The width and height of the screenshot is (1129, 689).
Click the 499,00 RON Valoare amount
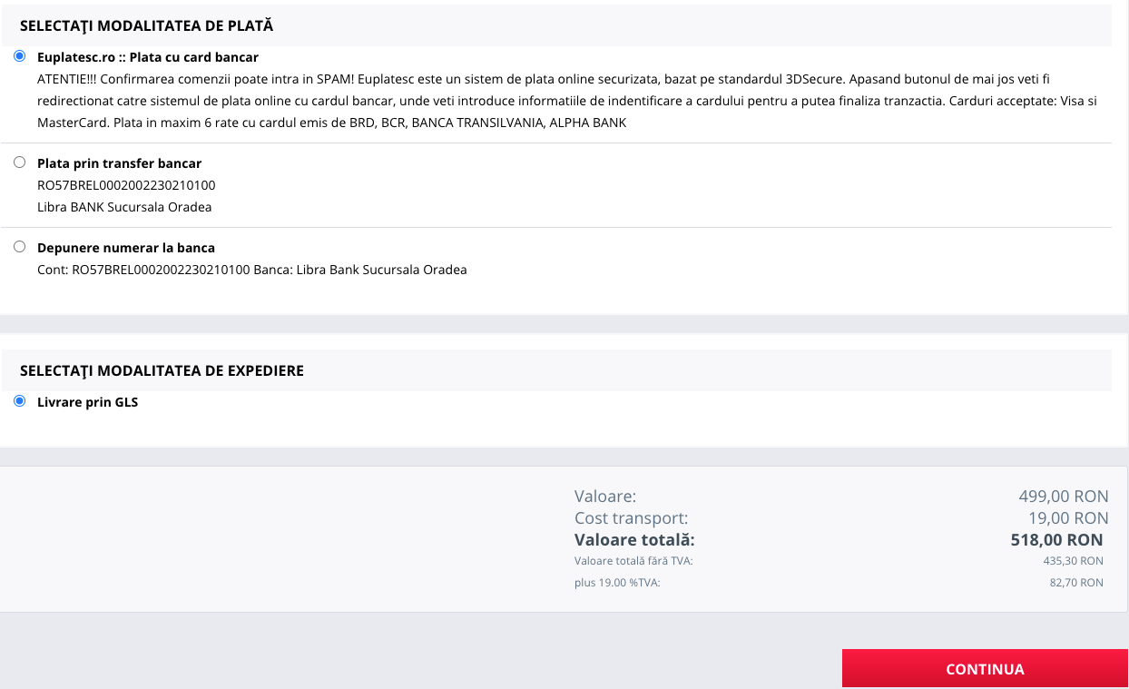click(1064, 497)
